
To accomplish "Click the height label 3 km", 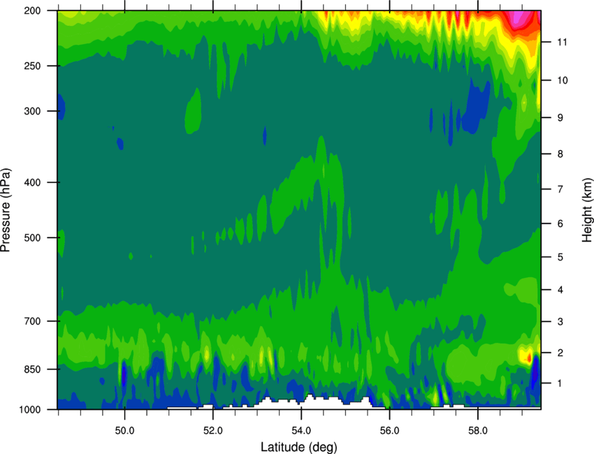I will coord(560,322).
